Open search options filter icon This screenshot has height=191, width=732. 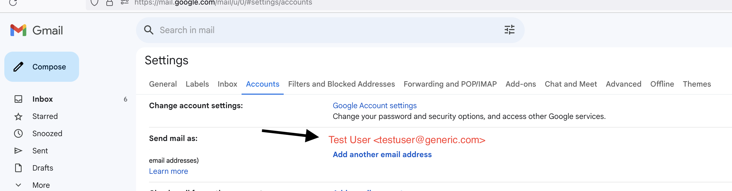click(x=509, y=30)
